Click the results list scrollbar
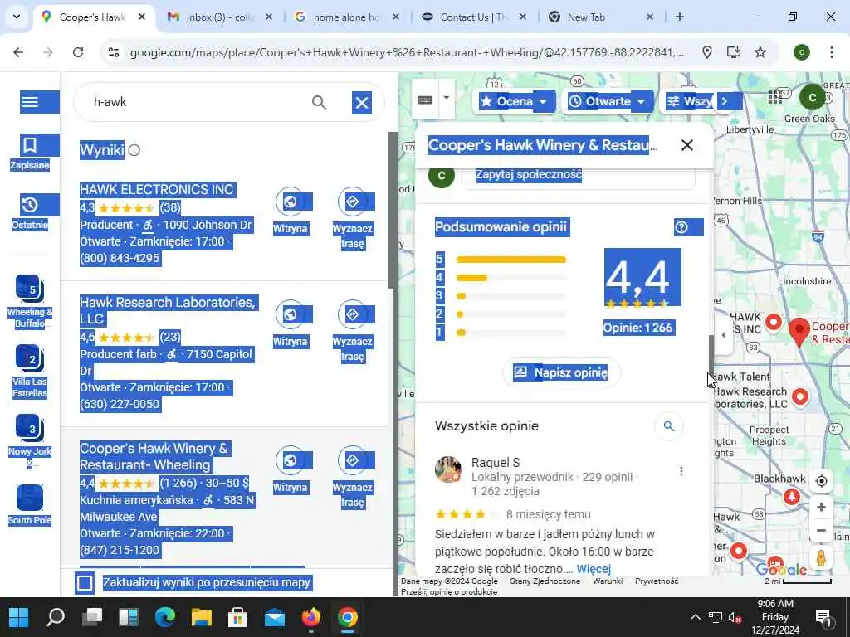Screen dimensions: 850x637 tap(393, 210)
